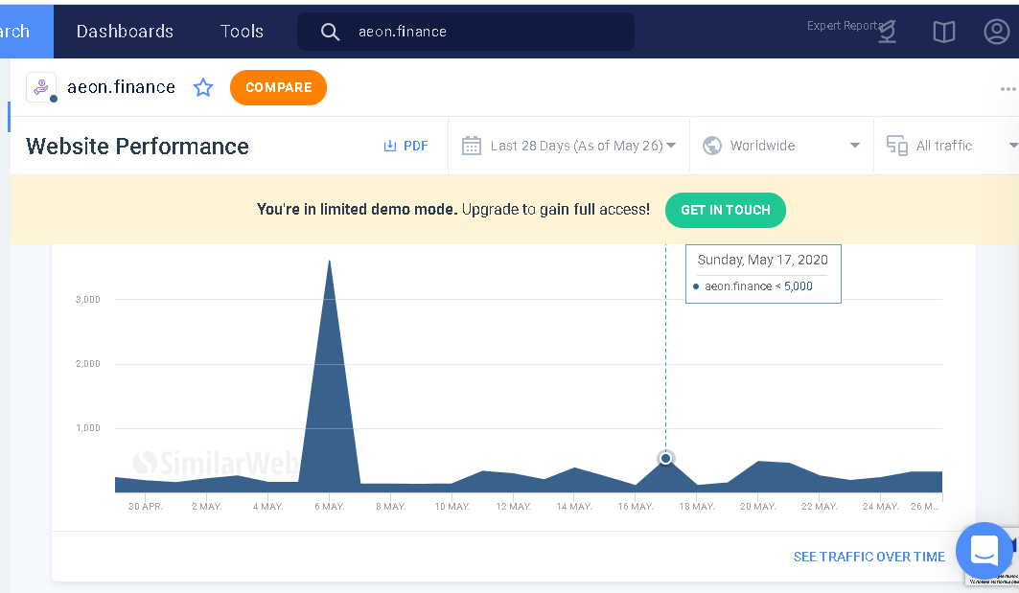Expand the Last 28 Days date dropdown
The height and width of the screenshot is (593, 1019).
pos(671,146)
